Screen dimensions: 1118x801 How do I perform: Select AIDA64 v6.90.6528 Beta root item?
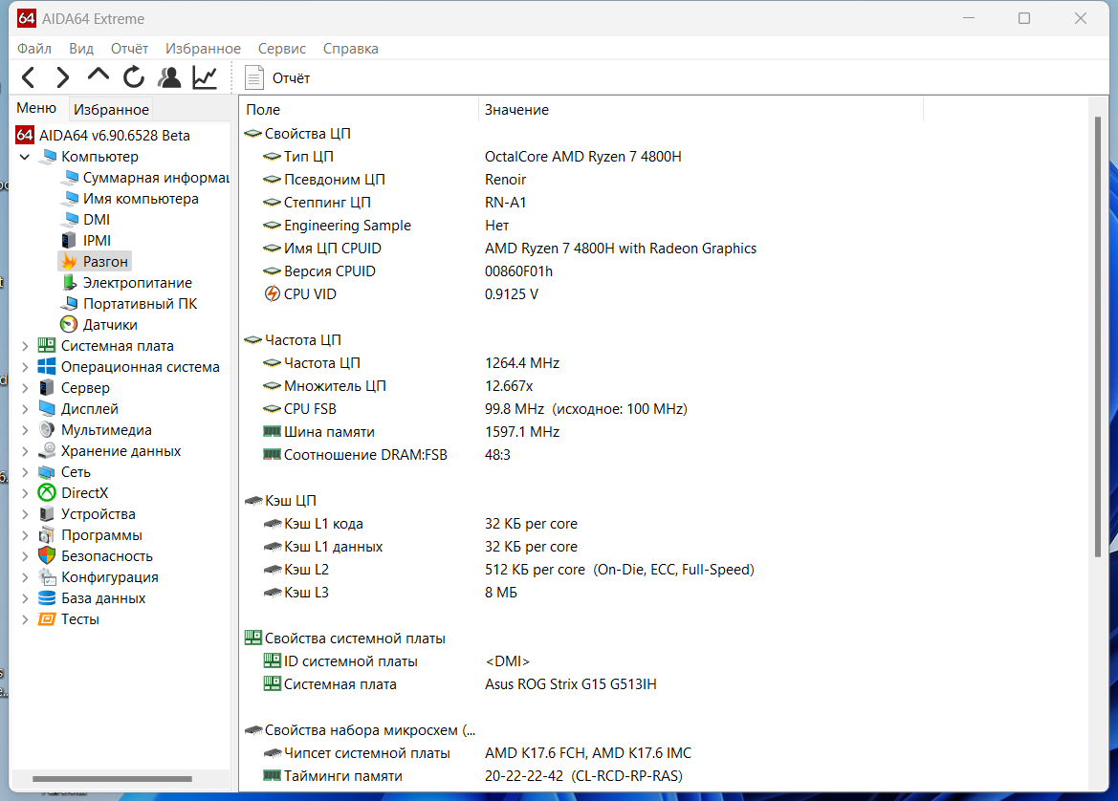pyautogui.click(x=114, y=135)
